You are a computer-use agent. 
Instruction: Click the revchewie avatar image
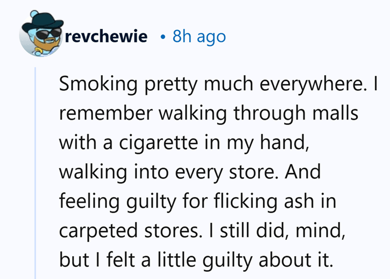coord(41,33)
